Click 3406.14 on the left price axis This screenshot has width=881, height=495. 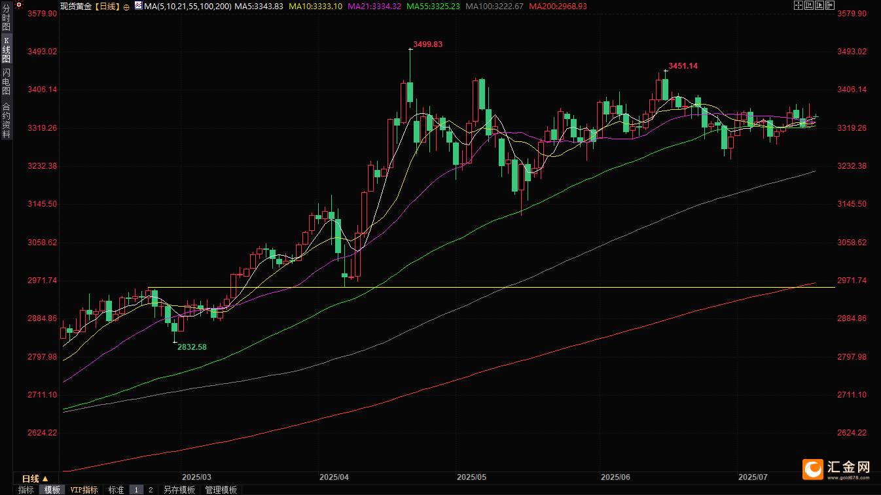[43, 90]
